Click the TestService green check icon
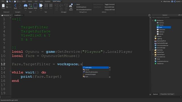Viewport: 182px width, 102px height. click(x=156, y=63)
